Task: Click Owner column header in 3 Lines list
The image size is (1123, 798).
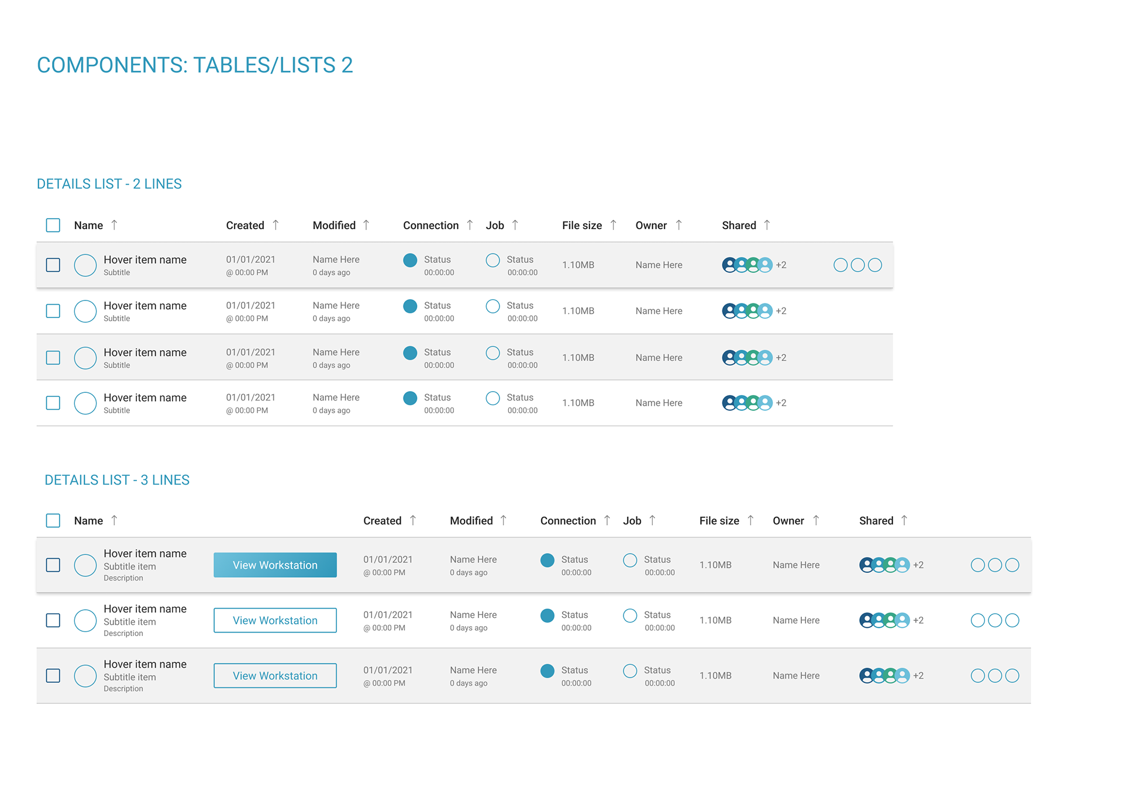Action: [788, 521]
